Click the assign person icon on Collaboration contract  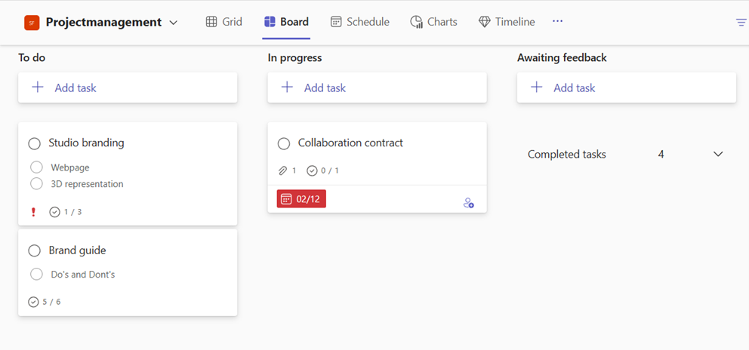[x=468, y=203]
